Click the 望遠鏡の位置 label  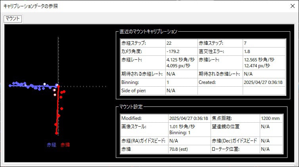(226, 127)
